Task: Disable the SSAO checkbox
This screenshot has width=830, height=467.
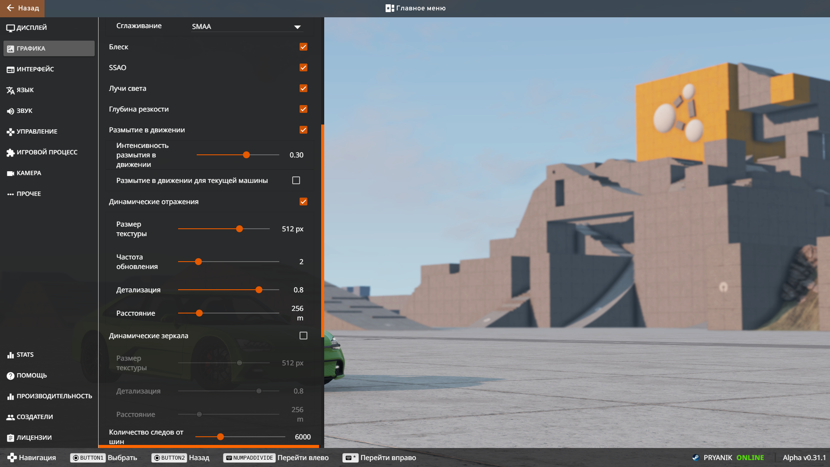Action: 303,67
